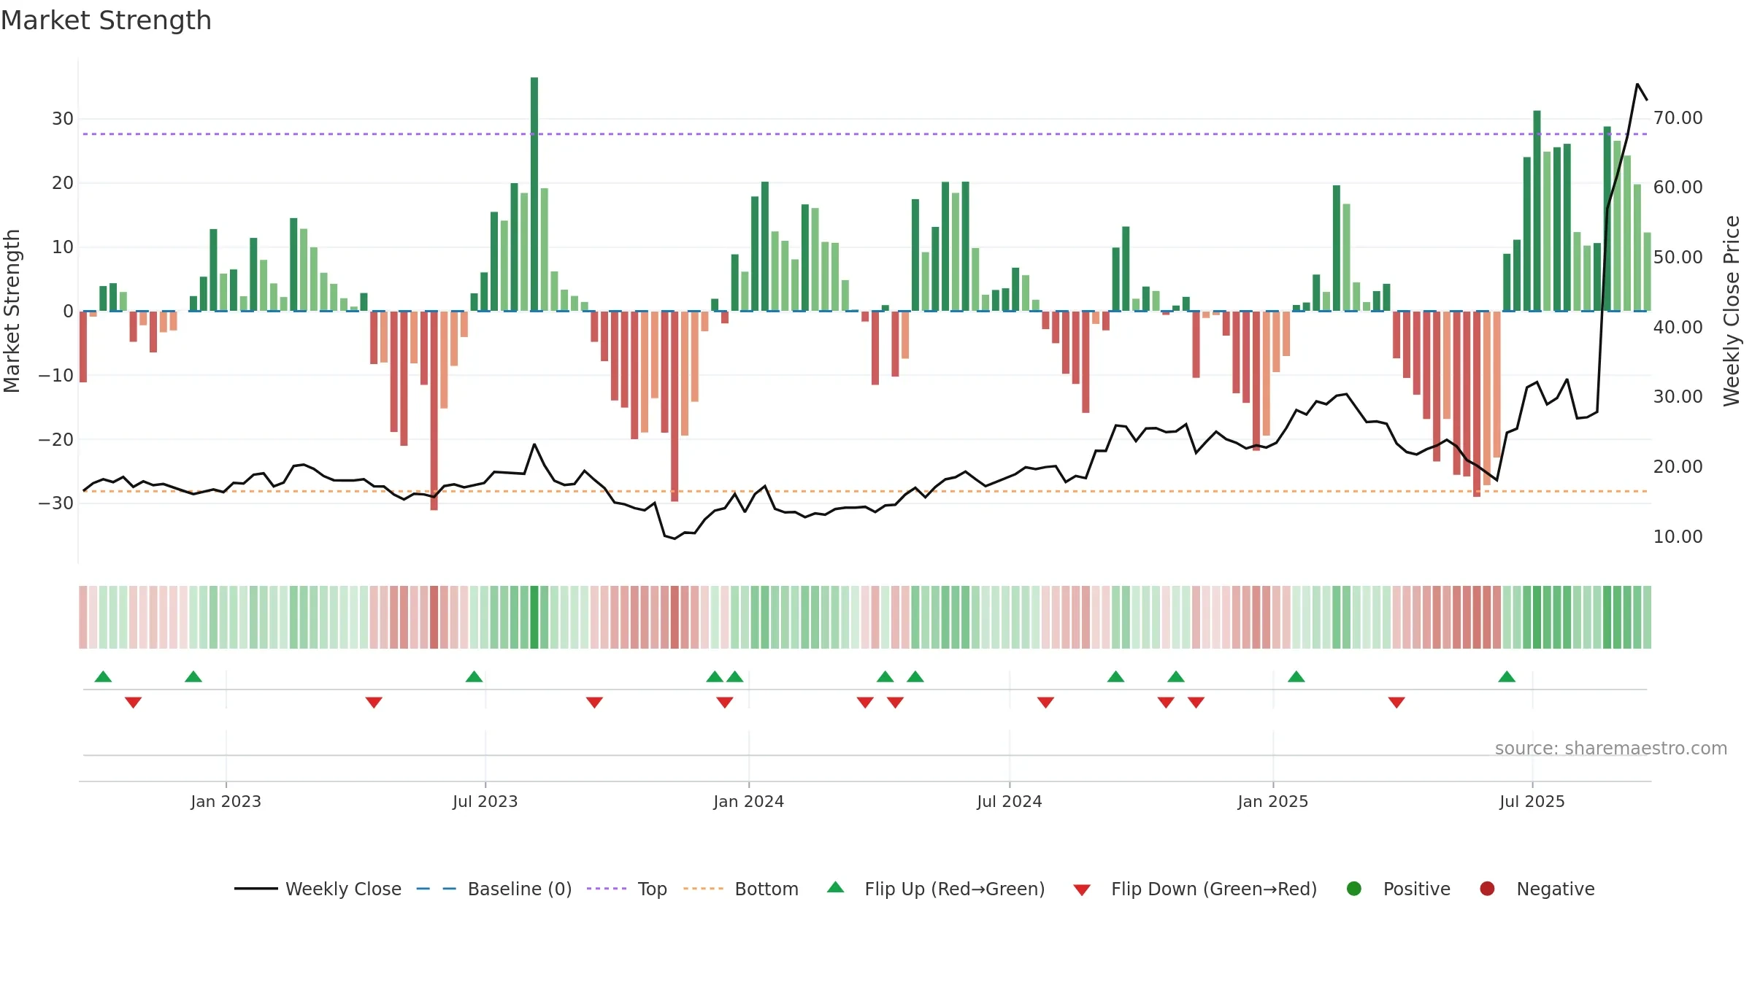Screen dimensions: 1752x985
Task: Toggle the Flip Down (Green→Red) legend entry
Action: [1195, 889]
